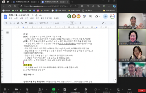Increase font size with plus button

click(x=76, y=23)
